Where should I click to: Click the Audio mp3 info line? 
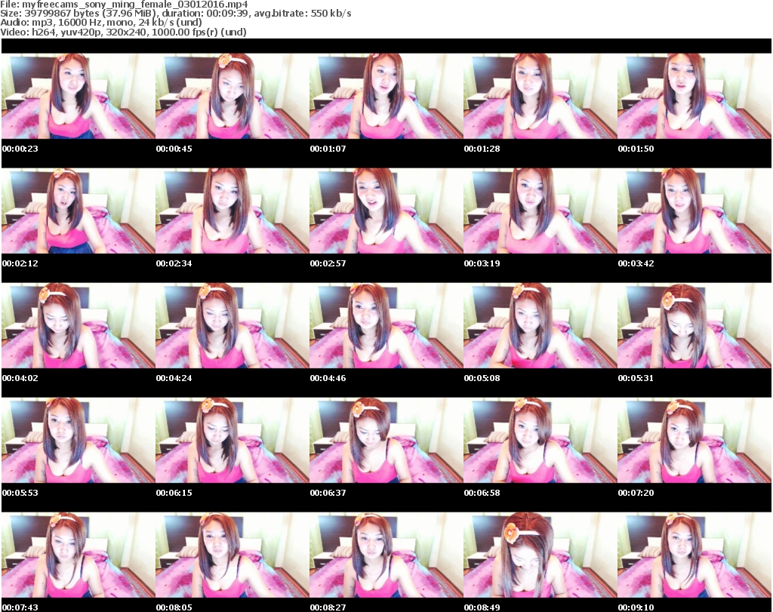point(101,23)
